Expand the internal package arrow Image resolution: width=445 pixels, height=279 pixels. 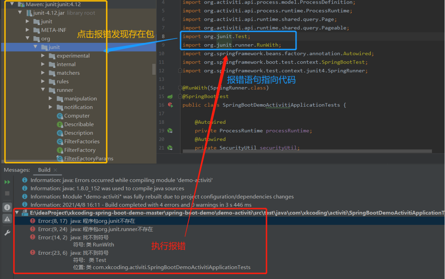coord(43,64)
